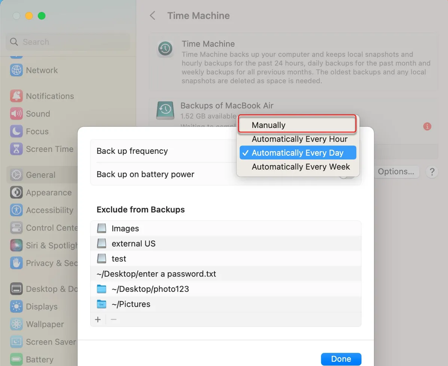Select the test disk row
This screenshot has height=366, width=448.
pyautogui.click(x=226, y=259)
